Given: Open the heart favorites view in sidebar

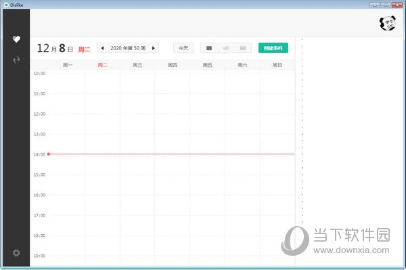Looking at the screenshot, I should pos(16,39).
